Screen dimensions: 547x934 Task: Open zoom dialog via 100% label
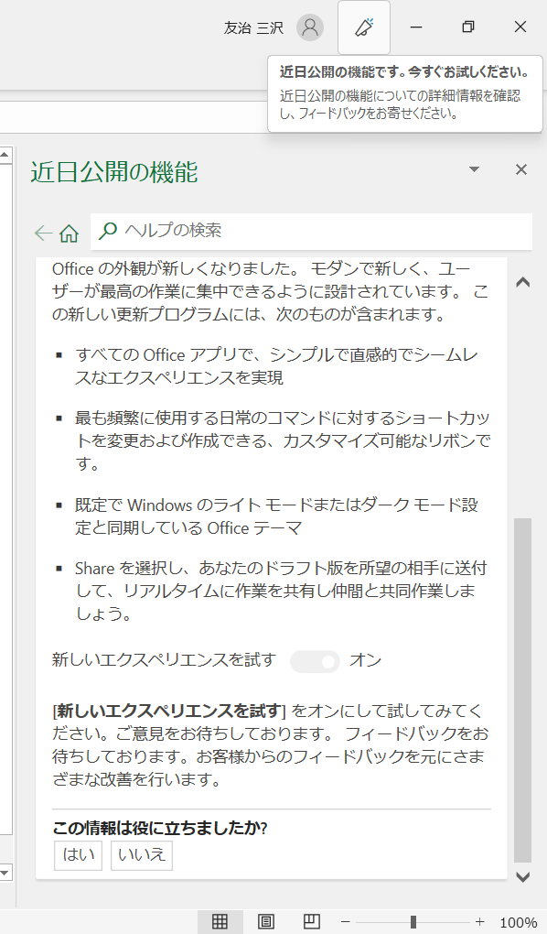[x=519, y=923]
